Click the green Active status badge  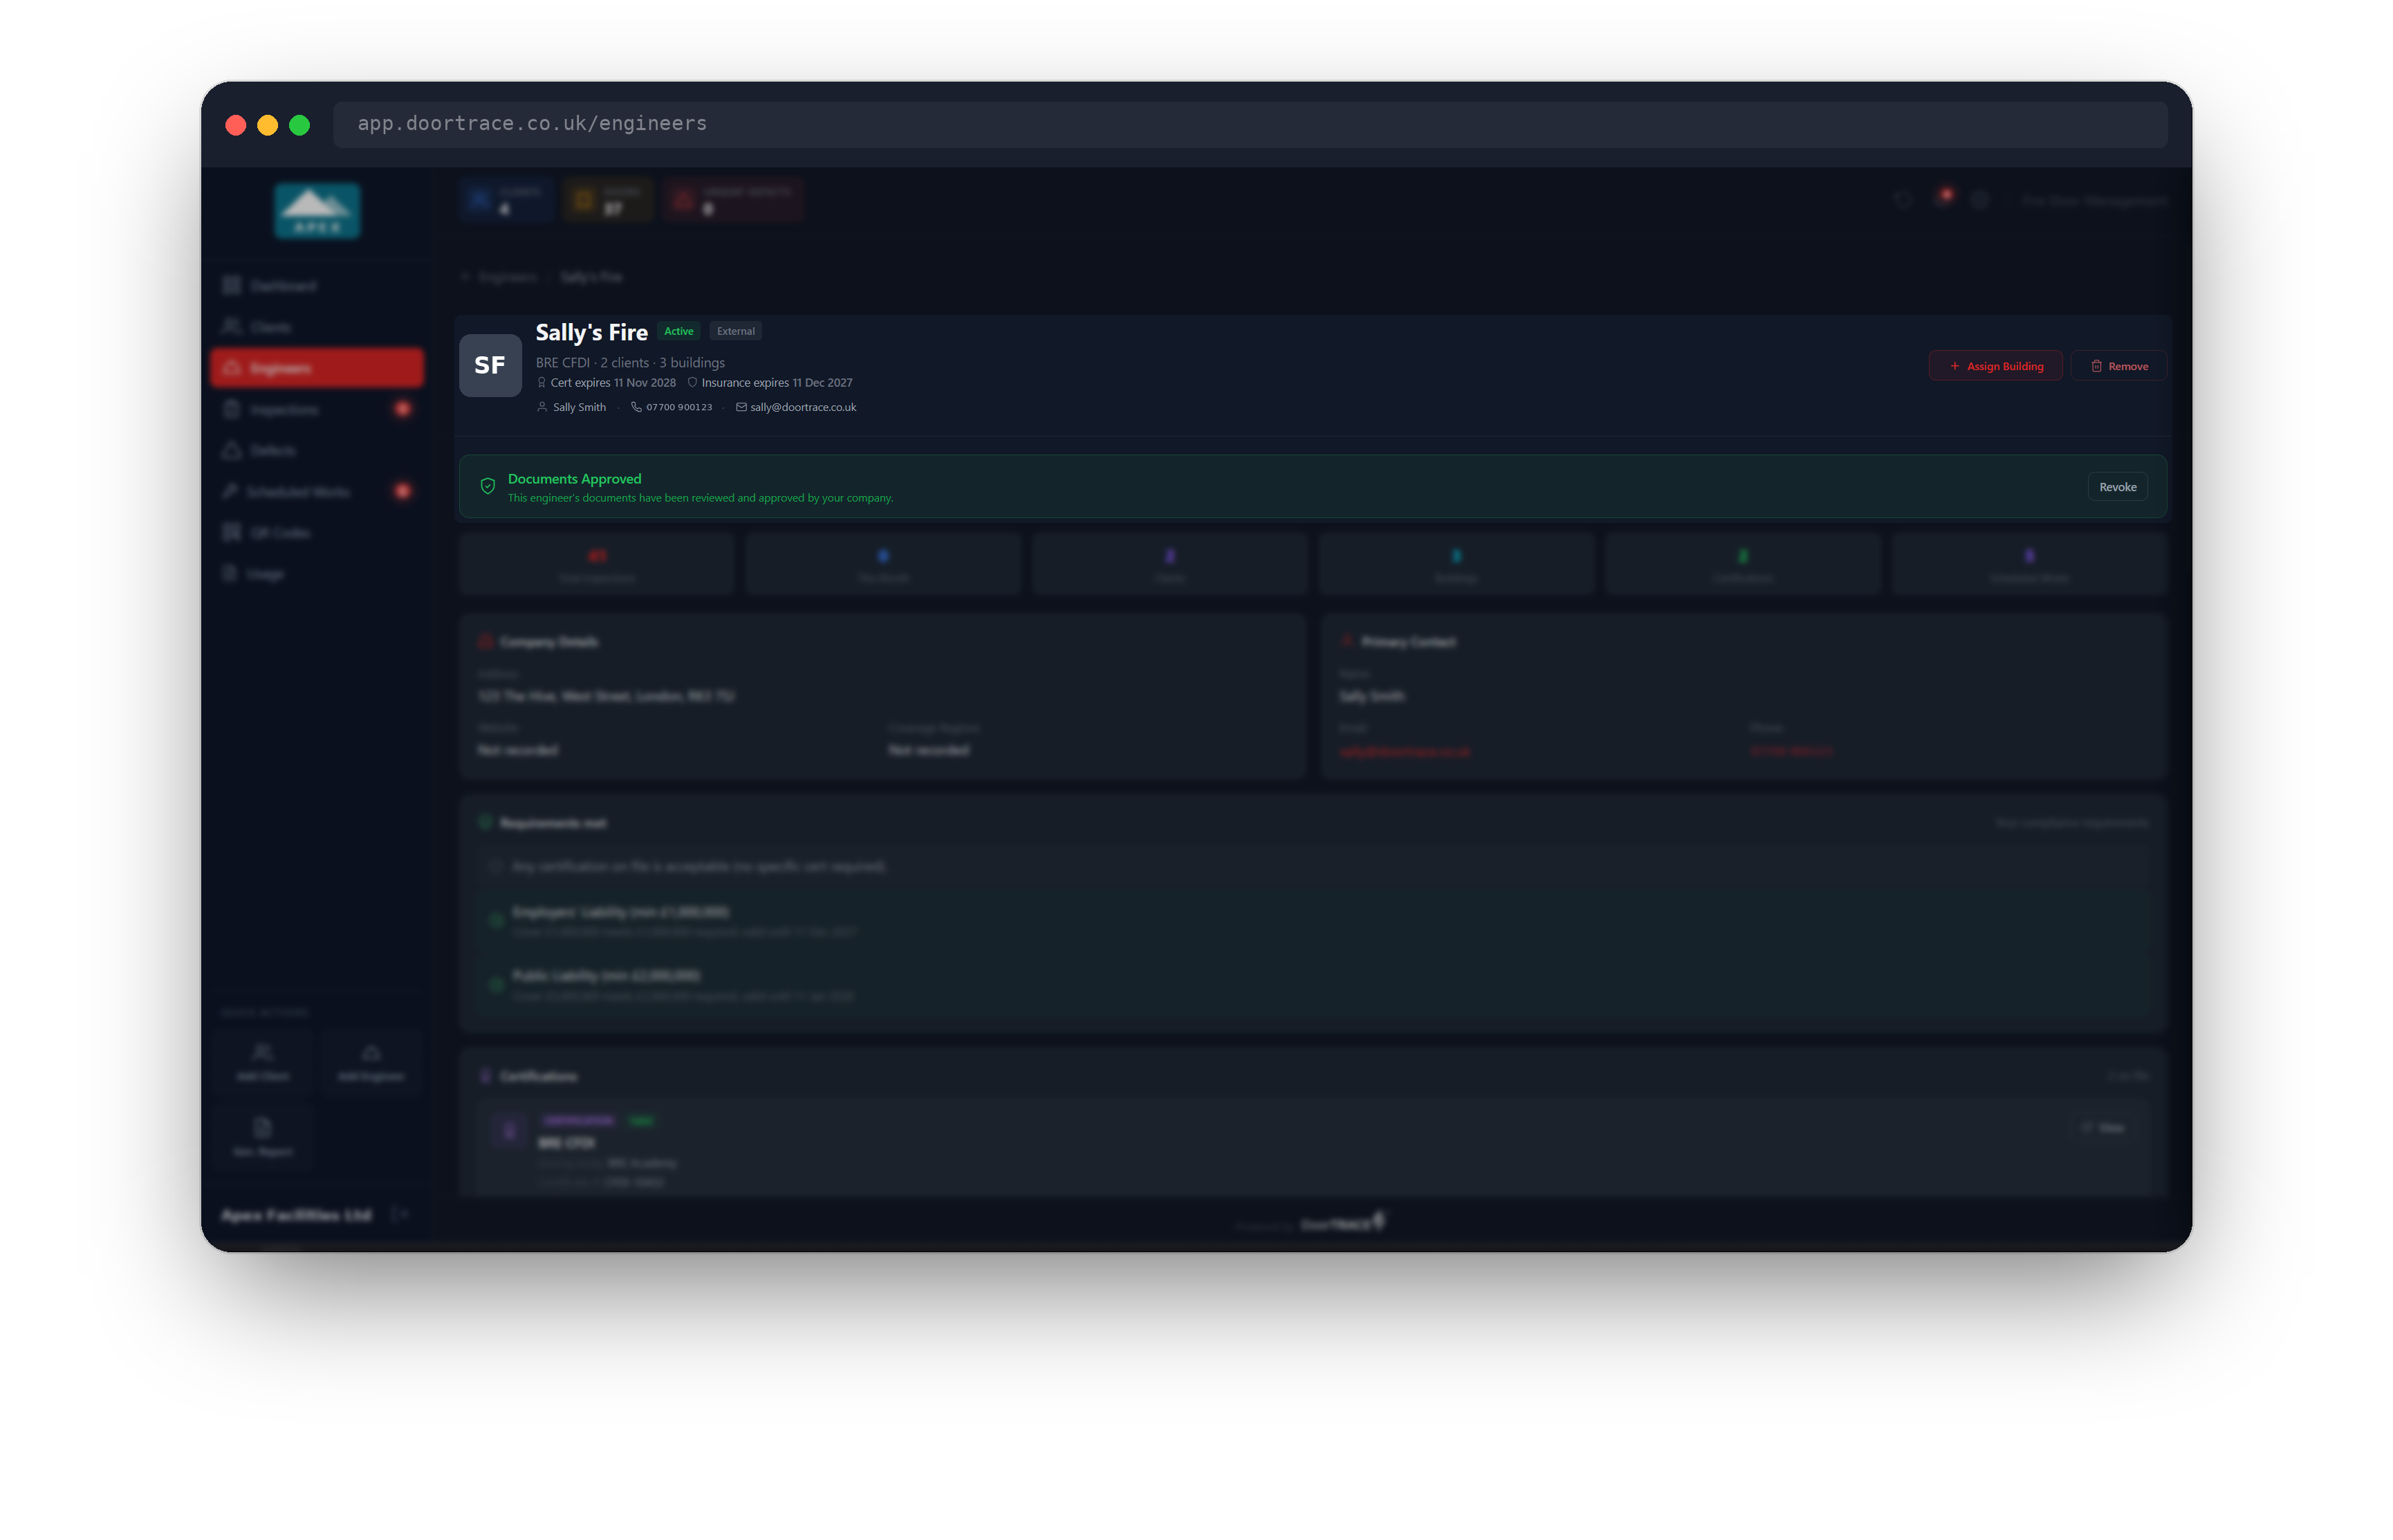pos(678,331)
